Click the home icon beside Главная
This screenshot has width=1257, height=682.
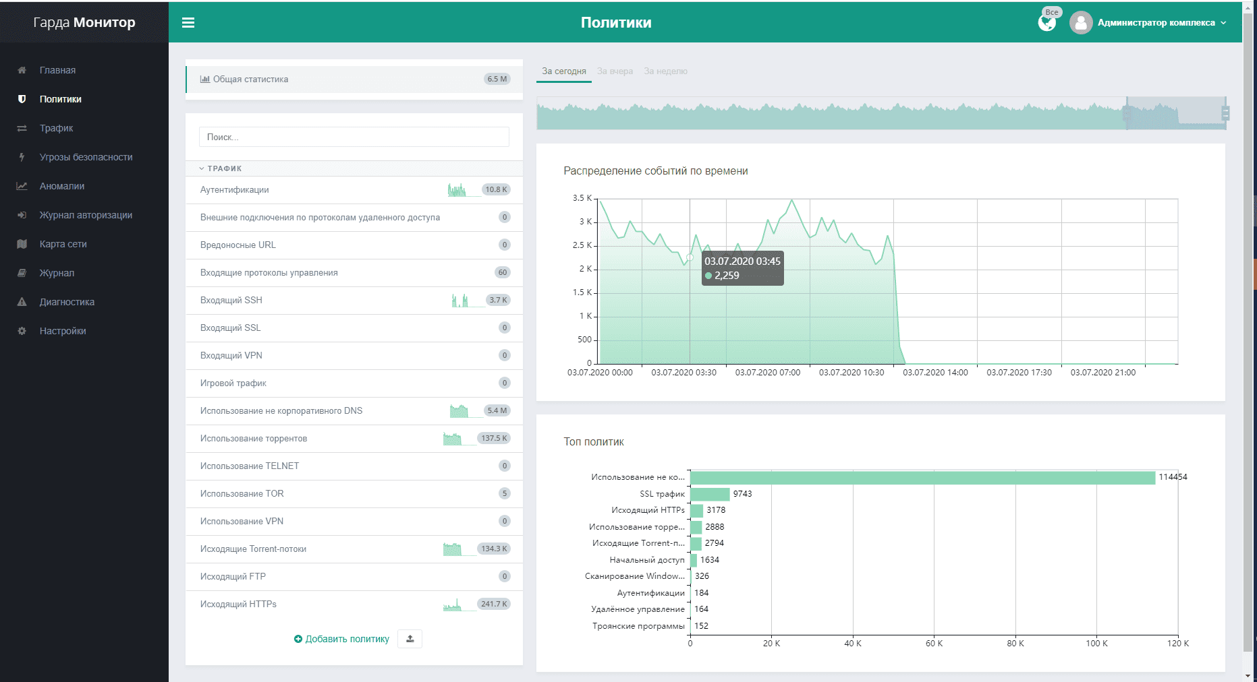(22, 70)
